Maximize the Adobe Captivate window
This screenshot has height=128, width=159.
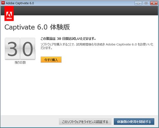pos(146,3)
